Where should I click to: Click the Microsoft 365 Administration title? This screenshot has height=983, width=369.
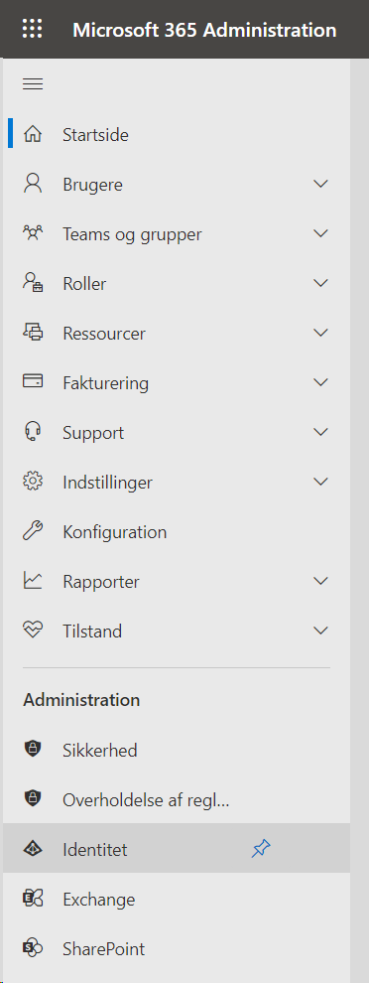coord(204,30)
